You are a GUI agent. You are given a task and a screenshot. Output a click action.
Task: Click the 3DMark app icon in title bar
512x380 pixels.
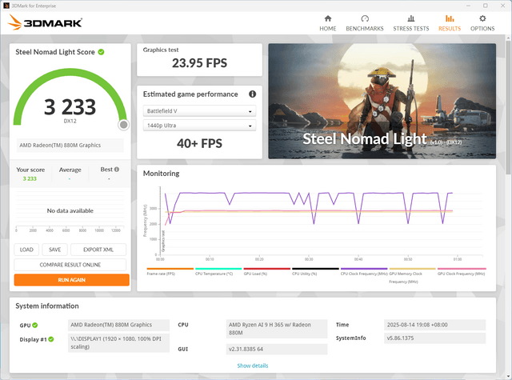(6, 6)
